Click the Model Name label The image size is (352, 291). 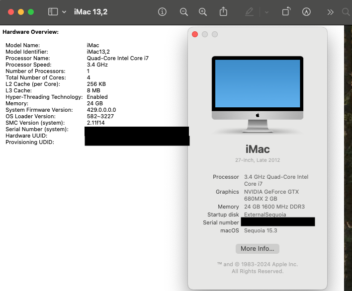coord(23,45)
